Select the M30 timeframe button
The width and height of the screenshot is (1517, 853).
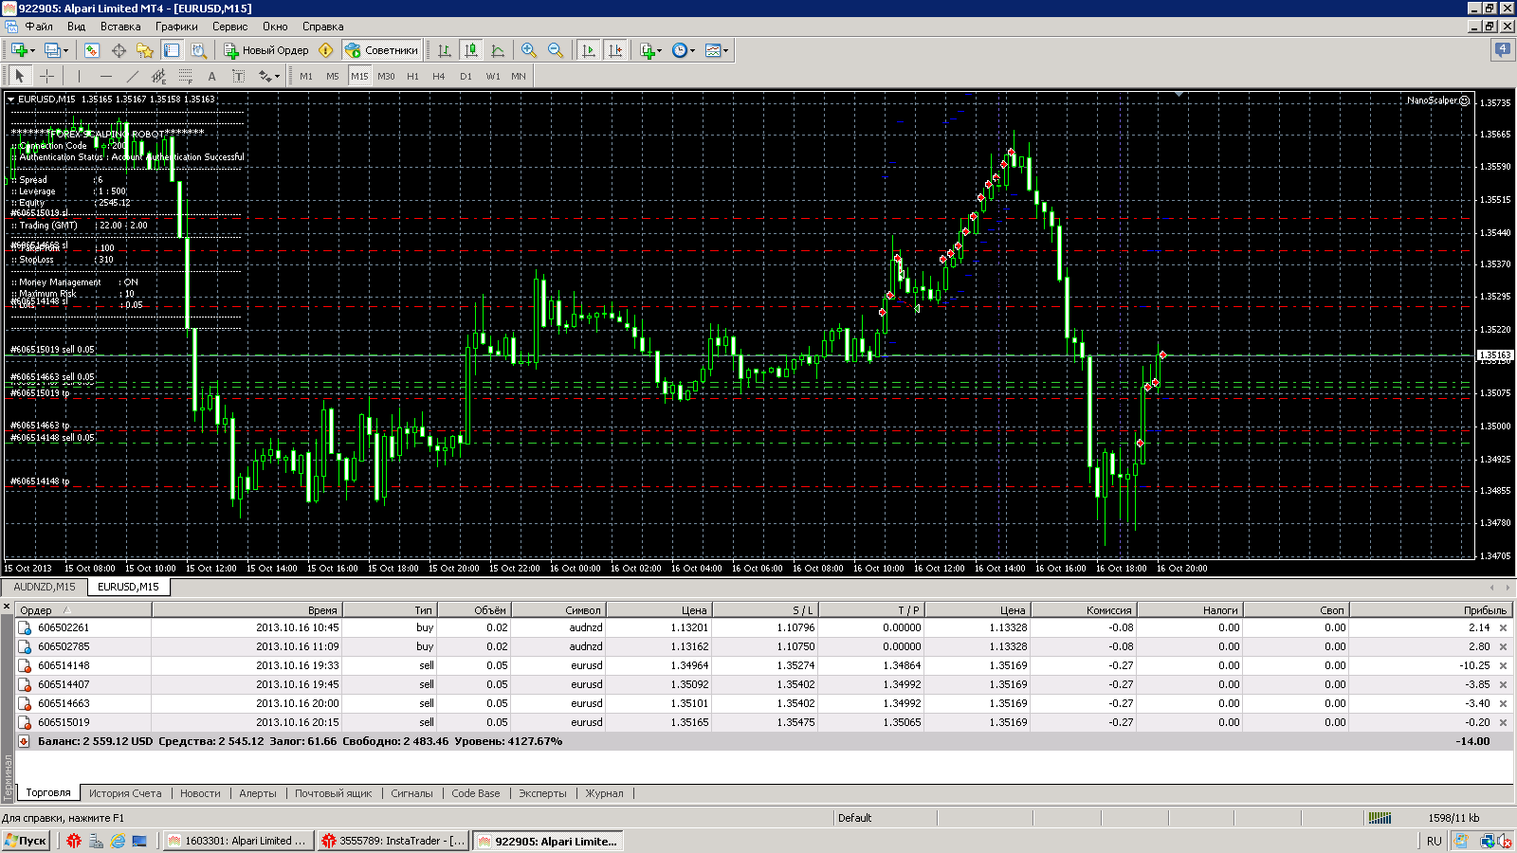pyautogui.click(x=386, y=76)
